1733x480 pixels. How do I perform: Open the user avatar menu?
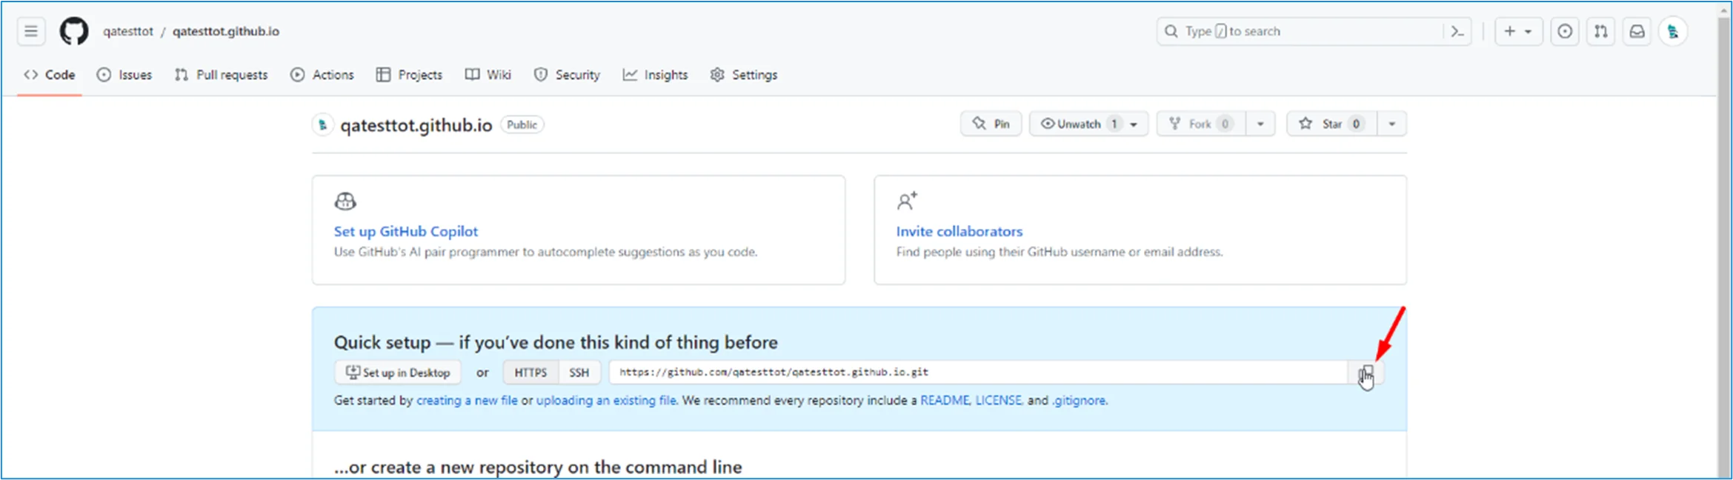pyautogui.click(x=1672, y=31)
